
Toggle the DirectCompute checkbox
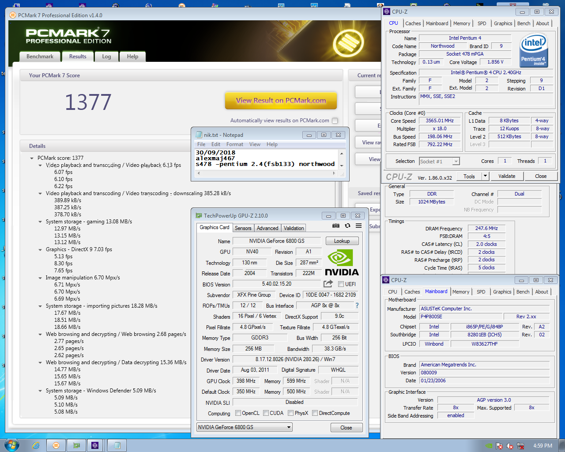pyautogui.click(x=315, y=413)
